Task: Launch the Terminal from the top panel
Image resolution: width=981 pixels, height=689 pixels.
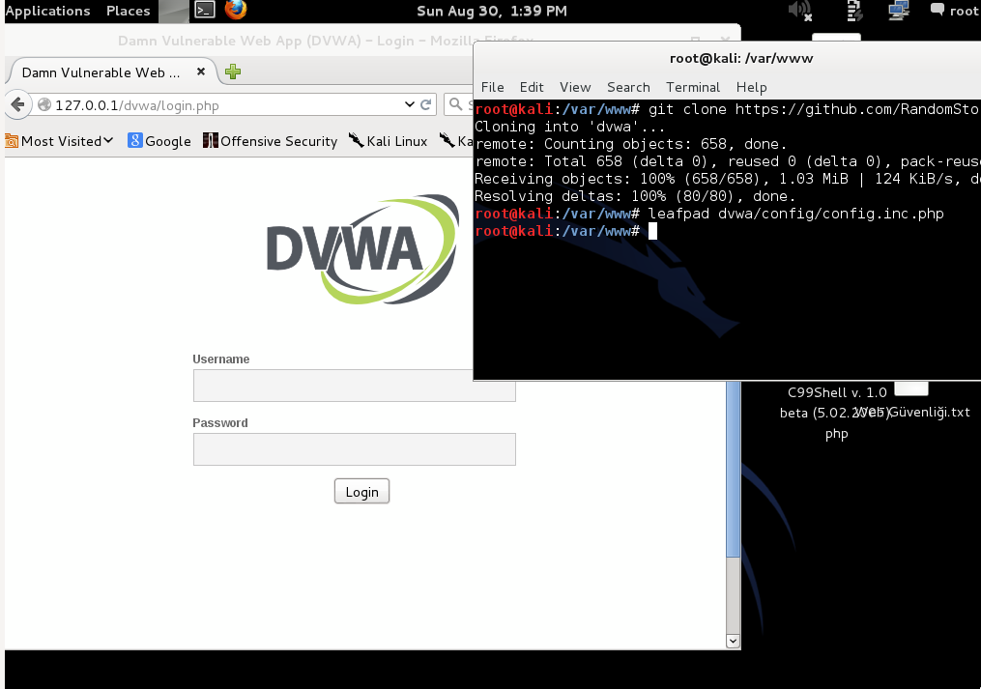Action: 204,11
